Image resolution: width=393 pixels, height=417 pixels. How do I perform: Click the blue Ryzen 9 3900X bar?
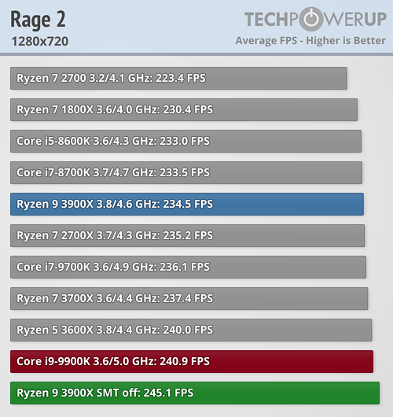[x=187, y=204]
